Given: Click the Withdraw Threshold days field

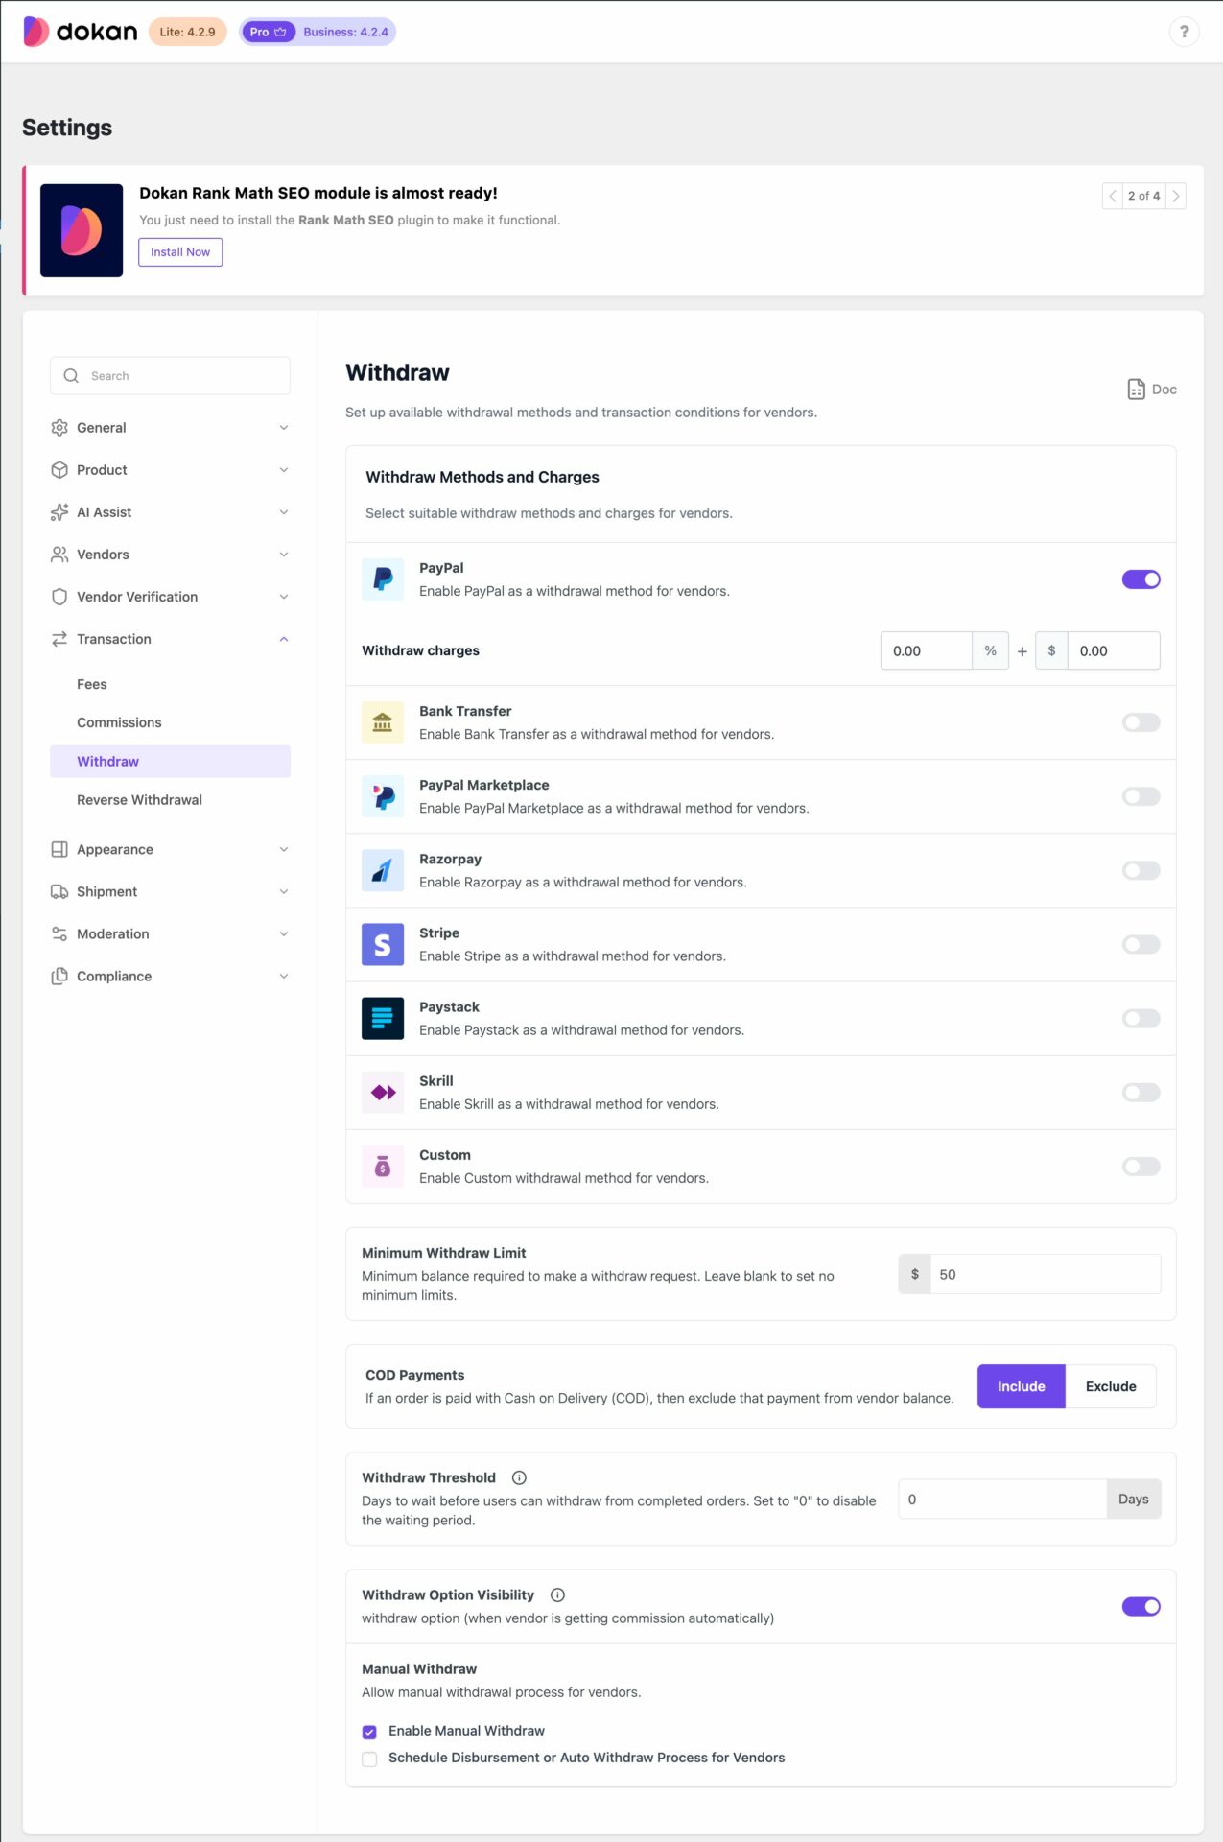Looking at the screenshot, I should click(x=1002, y=1499).
